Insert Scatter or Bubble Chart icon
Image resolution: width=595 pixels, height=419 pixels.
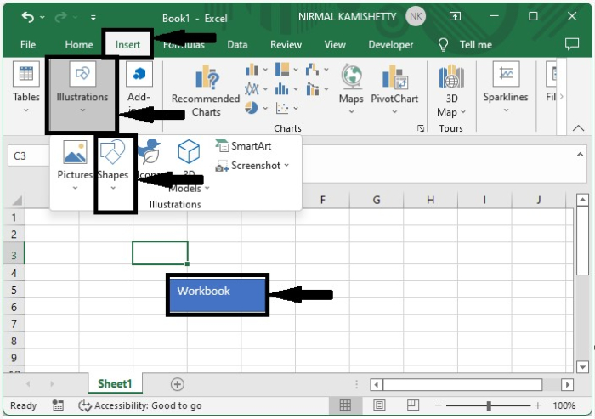point(282,109)
